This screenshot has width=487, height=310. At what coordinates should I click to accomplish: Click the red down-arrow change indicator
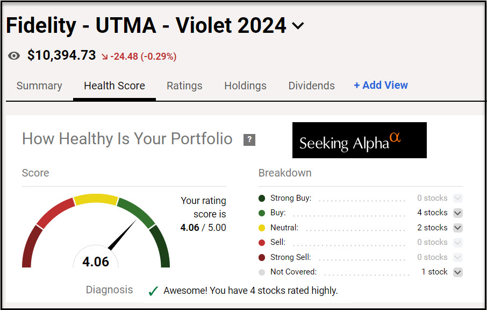click(x=104, y=56)
